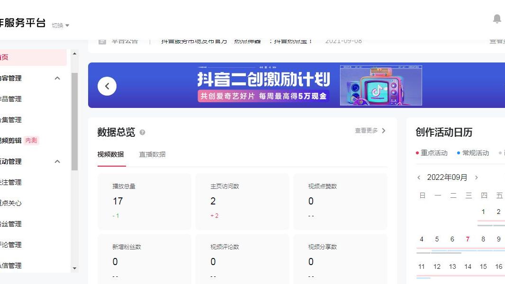Select the 视频剪辑 sidebar icon

coord(14,140)
